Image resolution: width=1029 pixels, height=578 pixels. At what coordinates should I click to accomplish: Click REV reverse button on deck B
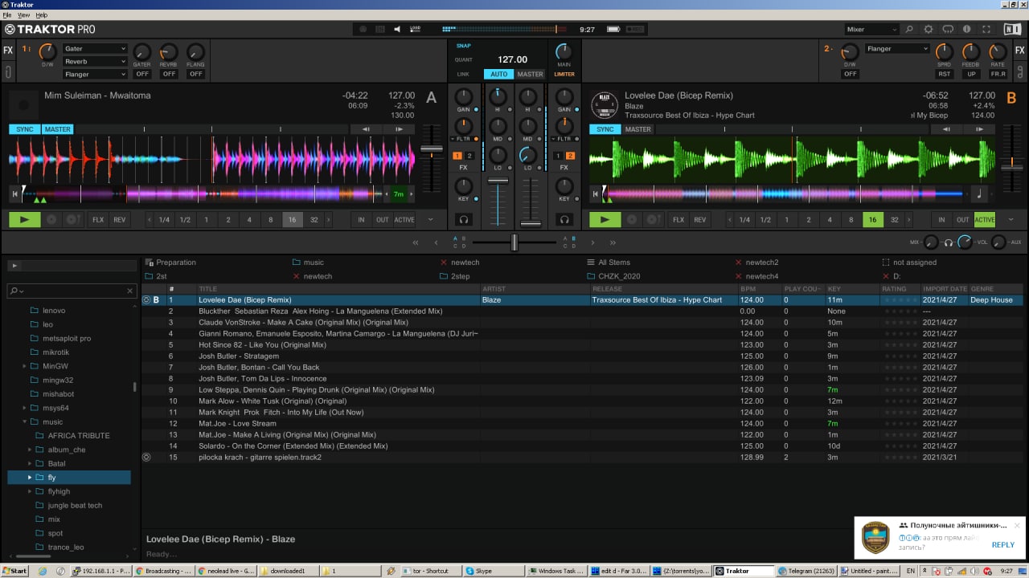pos(699,219)
